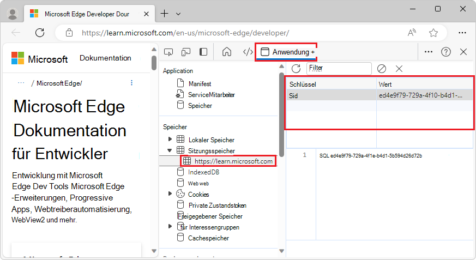The image size is (476, 260).
Task: Click the Microsoft logo link
Action: click(x=39, y=58)
